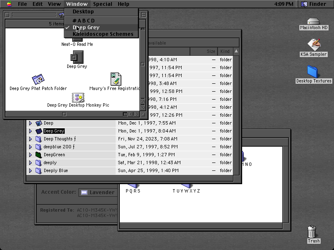The width and height of the screenshot is (334, 250).
Task: Click the T U V W X Y Z folder label
Action: 186,191
